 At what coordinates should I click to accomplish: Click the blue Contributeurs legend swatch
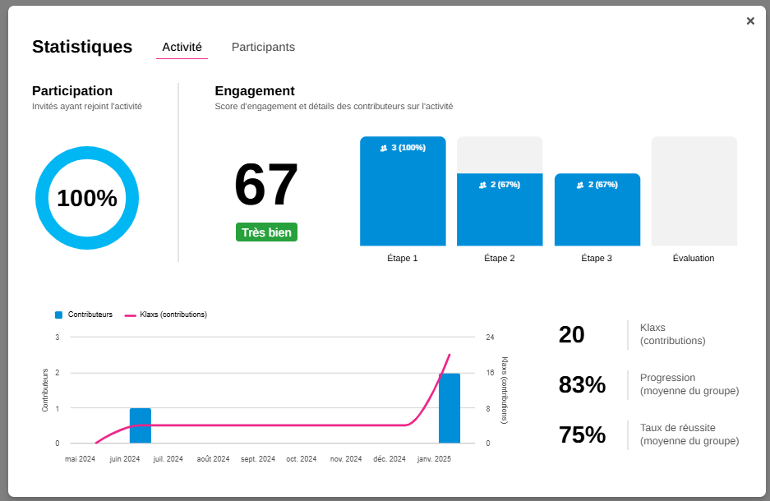pyautogui.click(x=58, y=315)
